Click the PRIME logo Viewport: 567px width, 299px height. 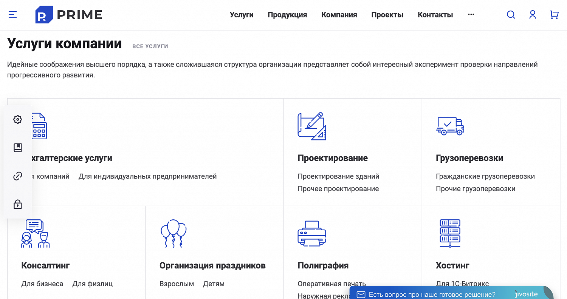tap(69, 15)
